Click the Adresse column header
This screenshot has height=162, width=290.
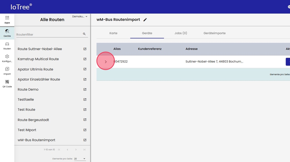pyautogui.click(x=192, y=49)
